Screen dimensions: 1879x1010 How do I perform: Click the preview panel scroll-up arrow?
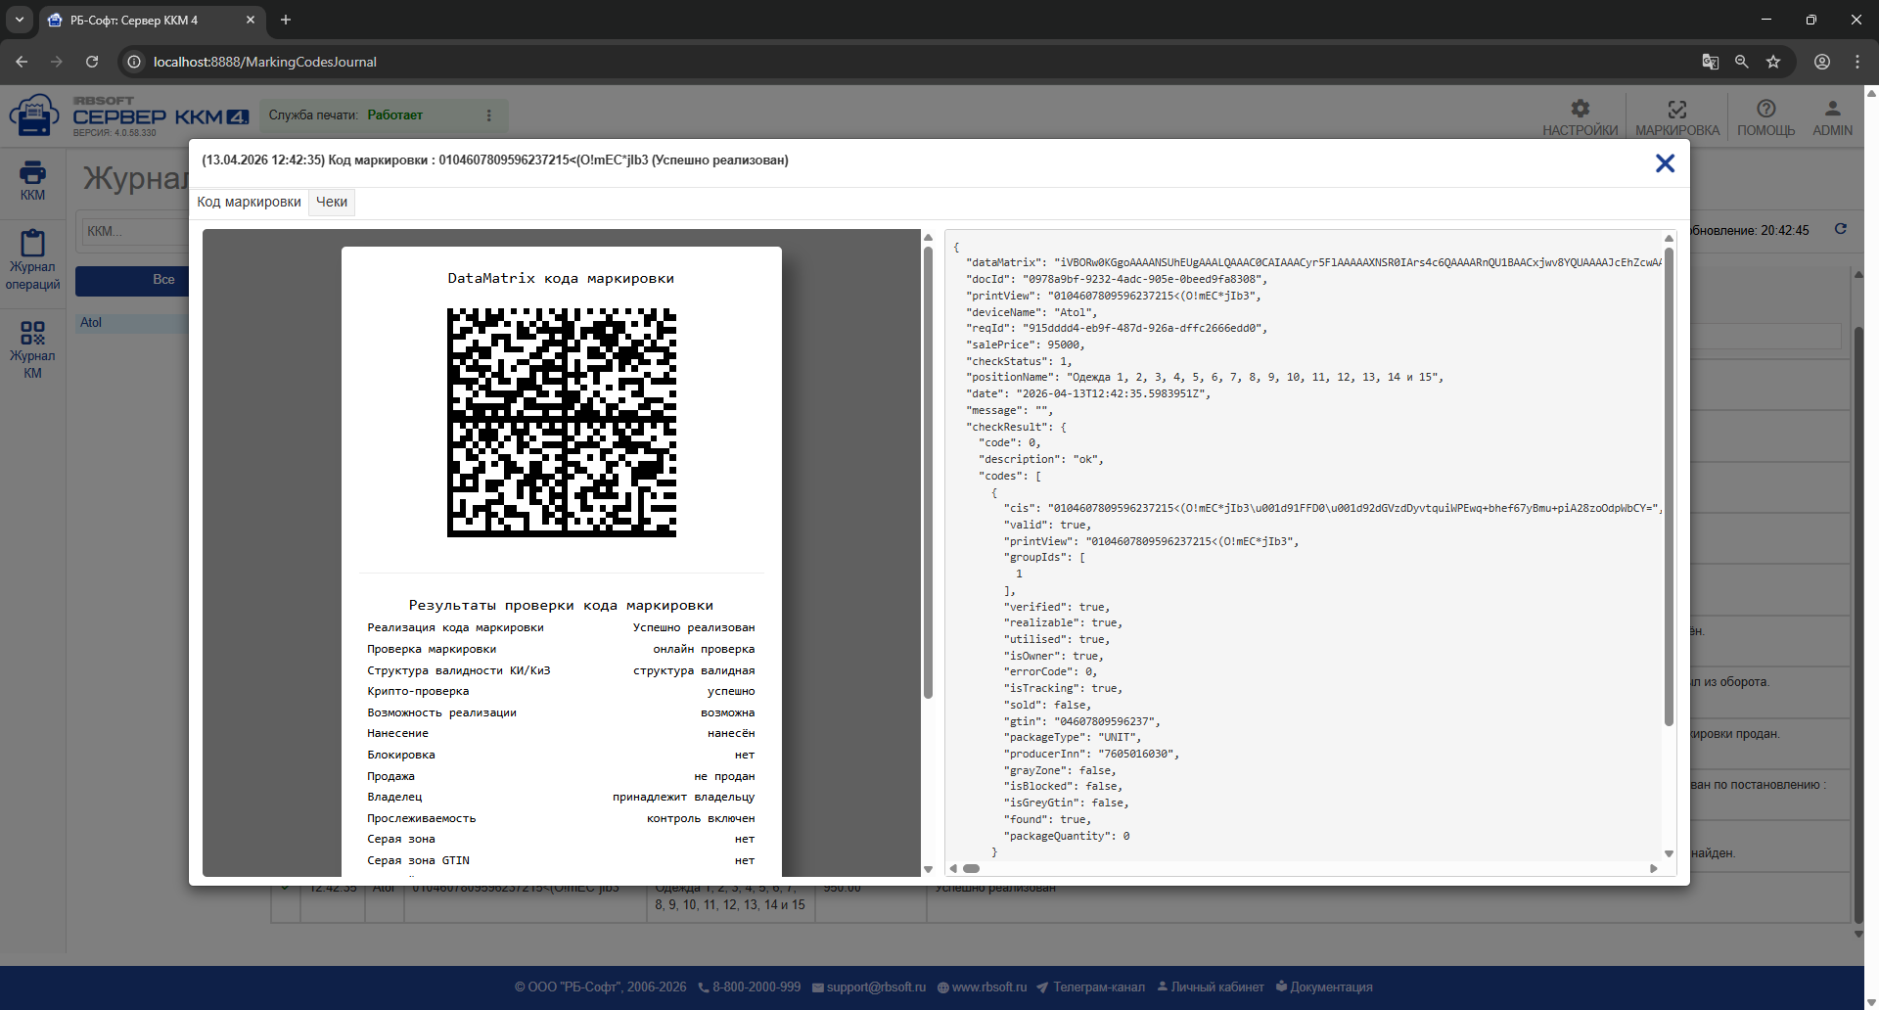928,237
